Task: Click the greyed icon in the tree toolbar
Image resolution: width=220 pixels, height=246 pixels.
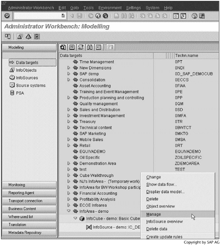Action: (x=110, y=47)
